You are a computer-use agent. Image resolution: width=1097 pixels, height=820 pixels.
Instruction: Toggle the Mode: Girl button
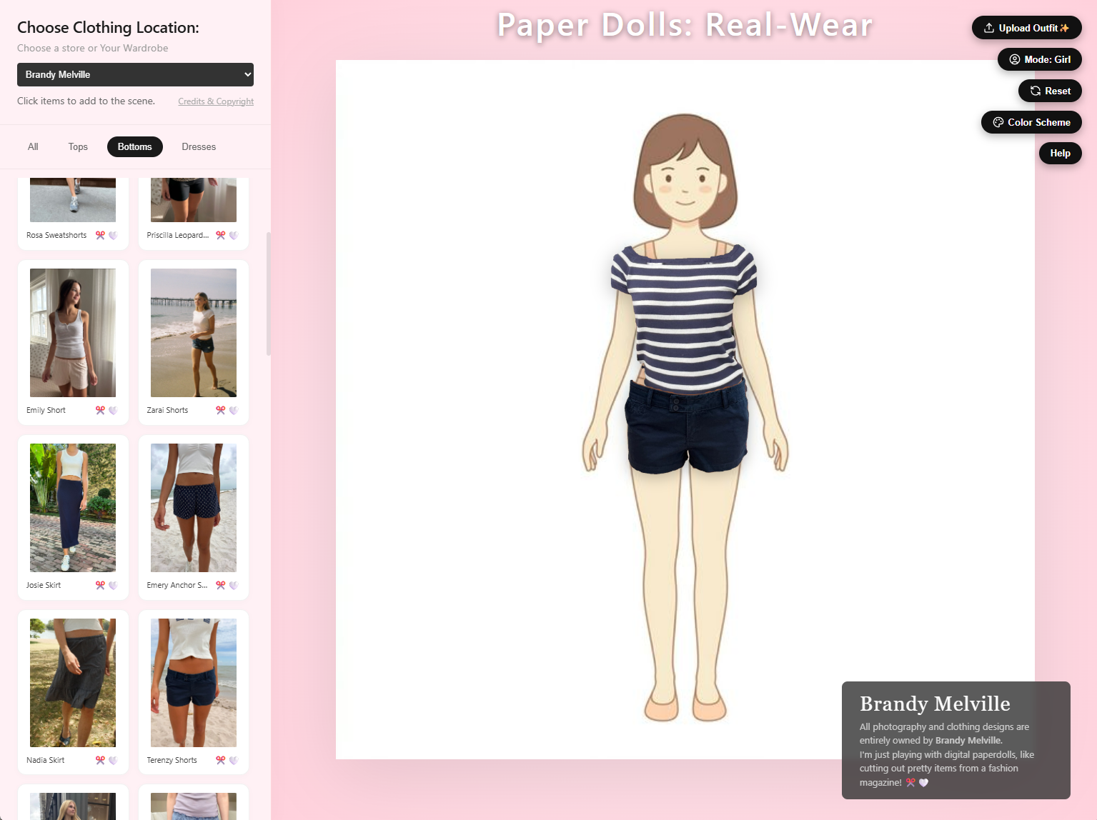click(x=1039, y=59)
